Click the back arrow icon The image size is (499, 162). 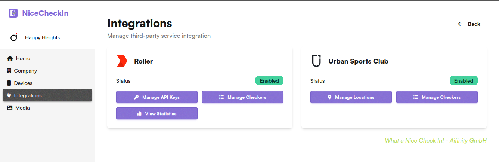point(460,24)
